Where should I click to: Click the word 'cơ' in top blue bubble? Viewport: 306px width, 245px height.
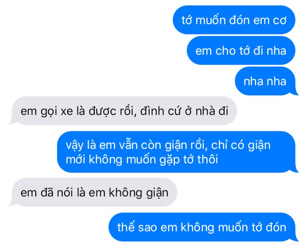[x=280, y=20]
